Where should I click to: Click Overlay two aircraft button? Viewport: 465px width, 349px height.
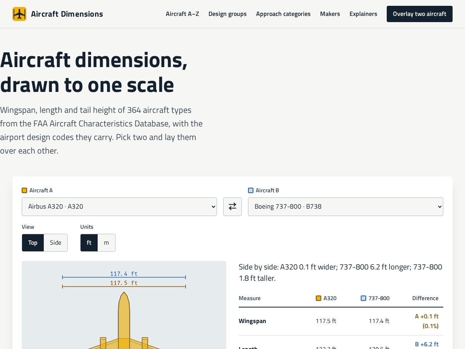(420, 14)
